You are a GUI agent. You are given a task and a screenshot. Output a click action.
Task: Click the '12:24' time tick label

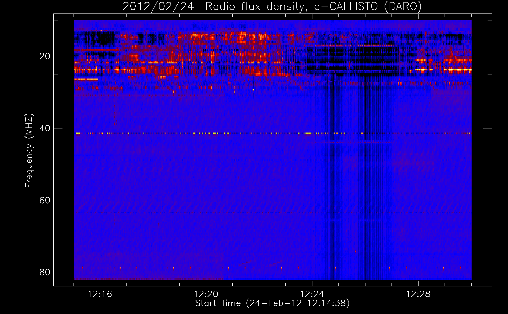[312, 294]
